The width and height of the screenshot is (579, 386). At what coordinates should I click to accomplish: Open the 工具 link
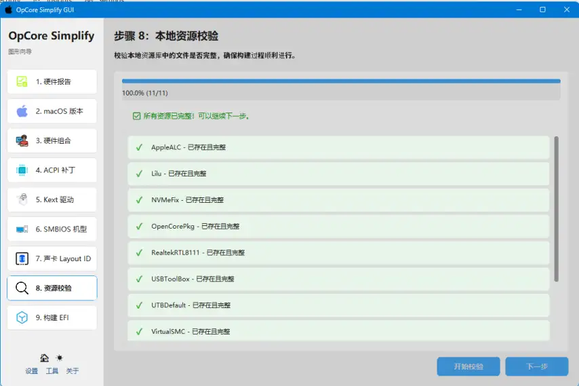tap(52, 371)
